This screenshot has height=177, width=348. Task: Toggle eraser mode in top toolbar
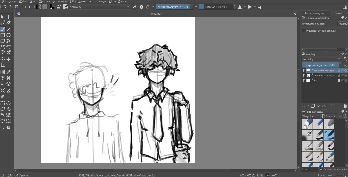click(134, 7)
